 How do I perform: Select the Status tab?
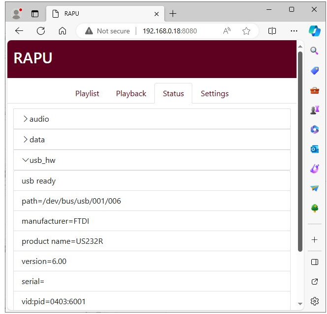tap(173, 94)
